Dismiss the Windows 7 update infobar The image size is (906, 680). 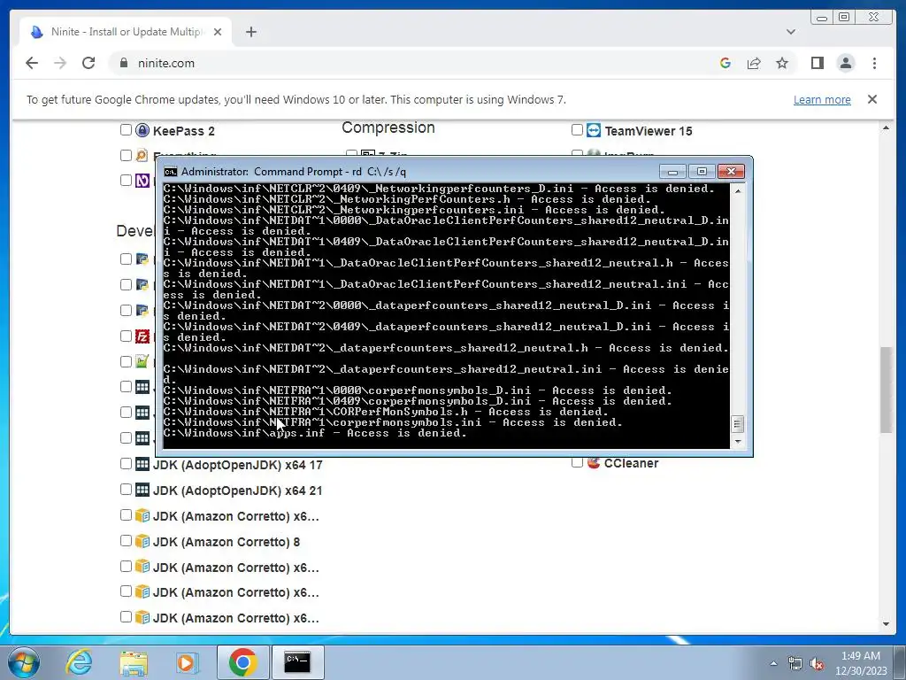point(872,99)
